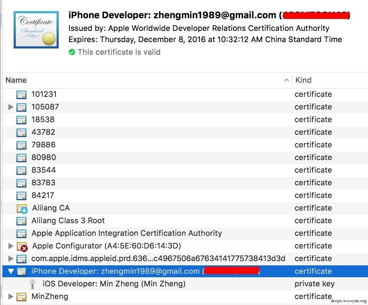The width and height of the screenshot is (368, 305).
Task: Expand the Apple Configurator disclosure triangle
Action: tap(11, 246)
